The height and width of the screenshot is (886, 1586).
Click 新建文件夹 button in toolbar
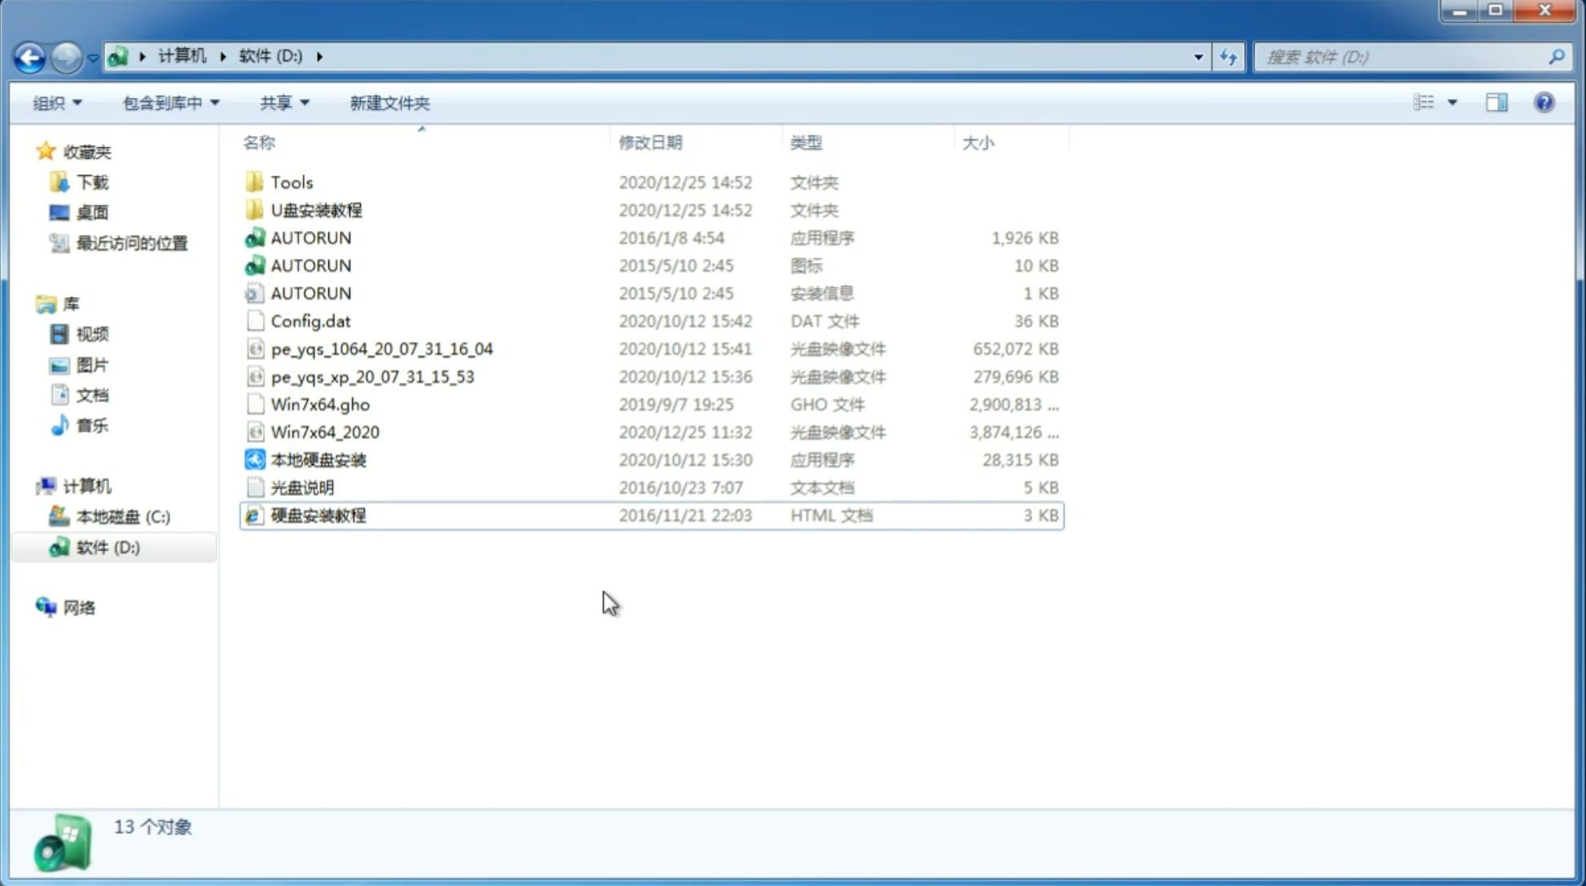tap(389, 103)
